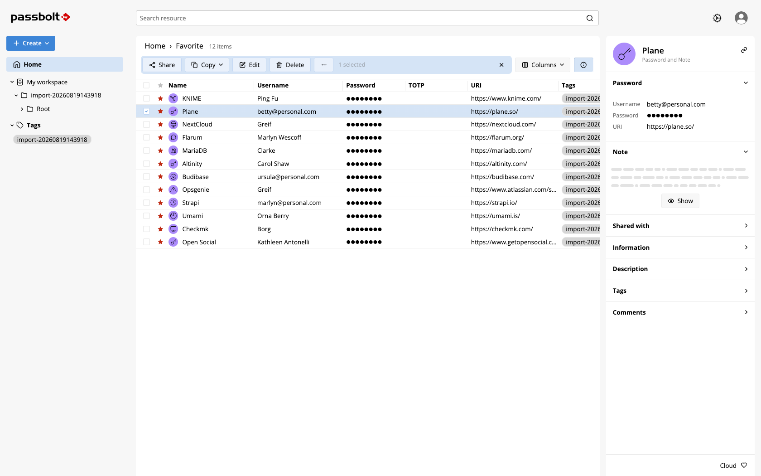
Task: Check the Open Social row checkbox
Action: 146,242
